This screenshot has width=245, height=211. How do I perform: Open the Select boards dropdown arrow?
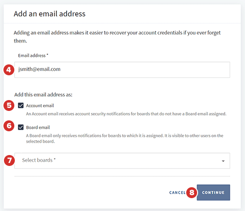tap(223, 161)
